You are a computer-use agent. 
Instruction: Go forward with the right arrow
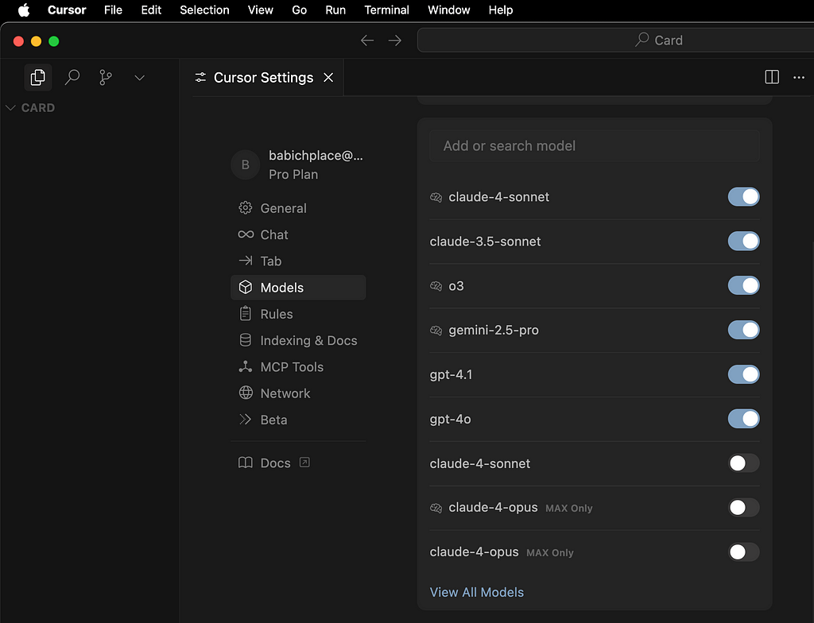click(394, 41)
